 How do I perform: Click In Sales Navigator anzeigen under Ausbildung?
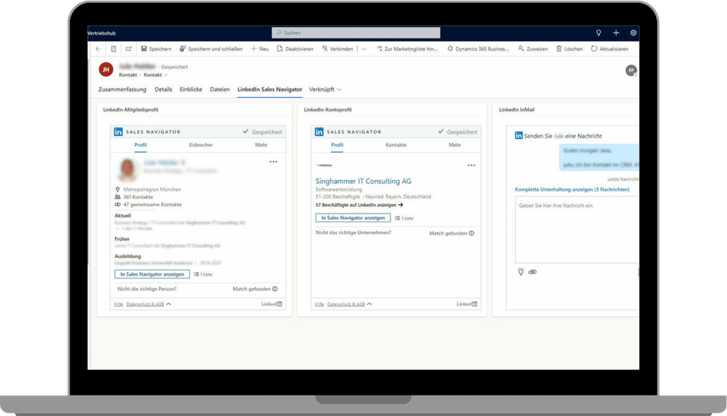[152, 274]
